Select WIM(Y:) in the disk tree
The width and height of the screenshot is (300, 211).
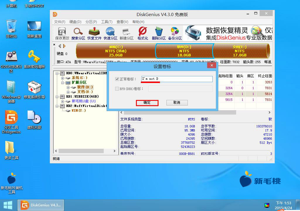[x=79, y=111]
